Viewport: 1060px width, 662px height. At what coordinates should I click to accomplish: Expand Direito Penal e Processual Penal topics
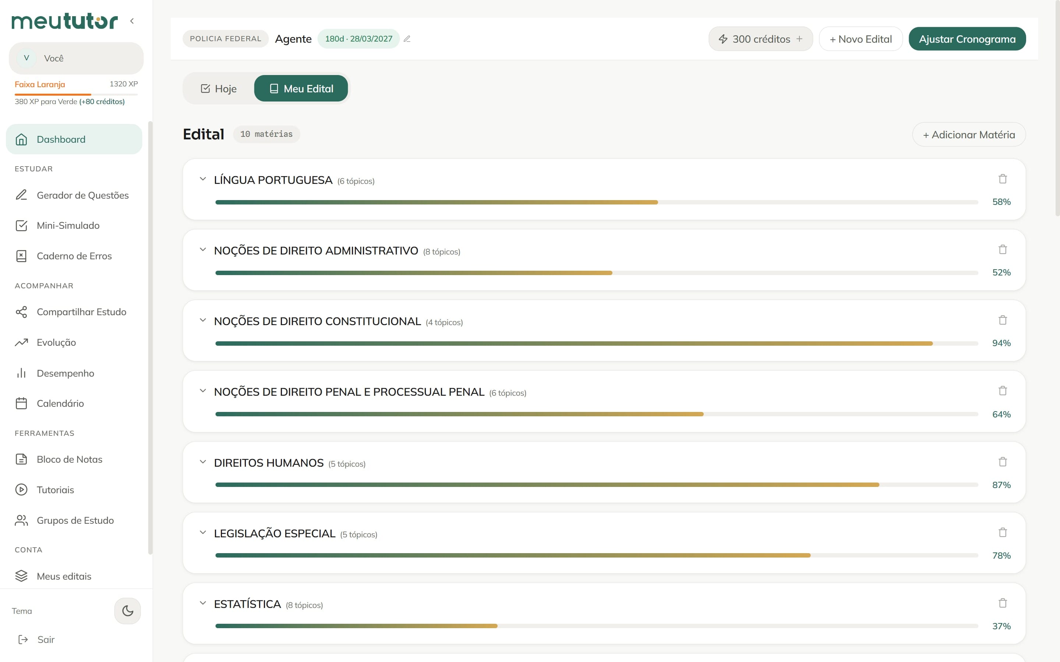[x=203, y=391]
